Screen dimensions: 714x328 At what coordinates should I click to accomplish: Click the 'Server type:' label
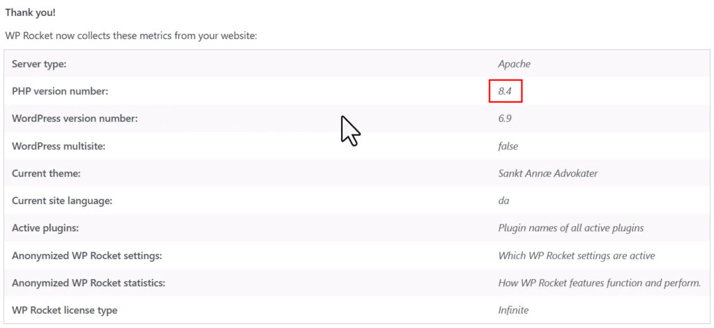pyautogui.click(x=39, y=64)
